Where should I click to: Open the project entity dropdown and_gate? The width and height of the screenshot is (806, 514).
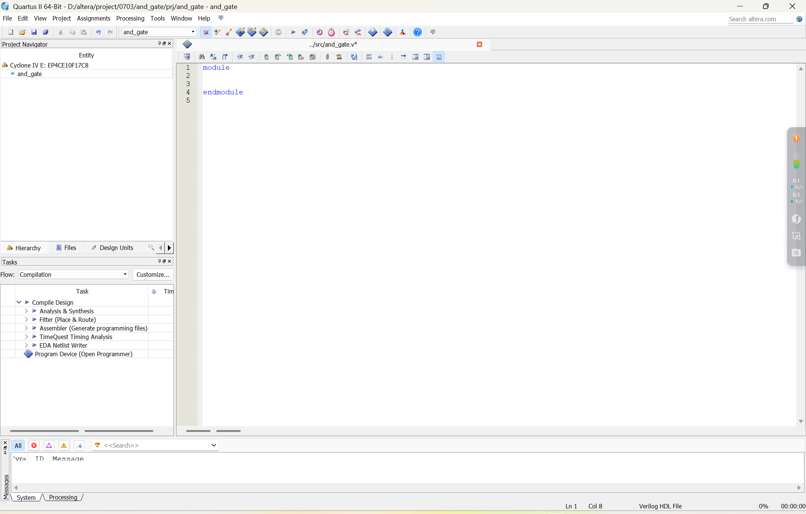[x=159, y=32]
